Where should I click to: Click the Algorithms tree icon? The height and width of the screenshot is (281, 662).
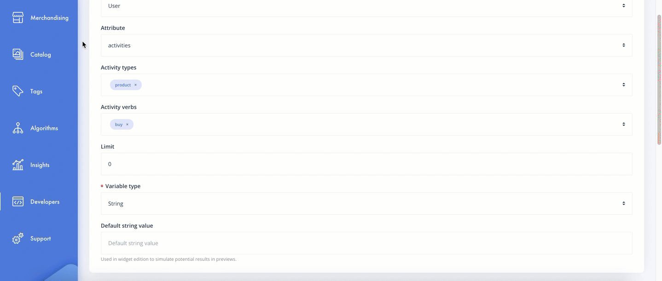[x=18, y=128]
